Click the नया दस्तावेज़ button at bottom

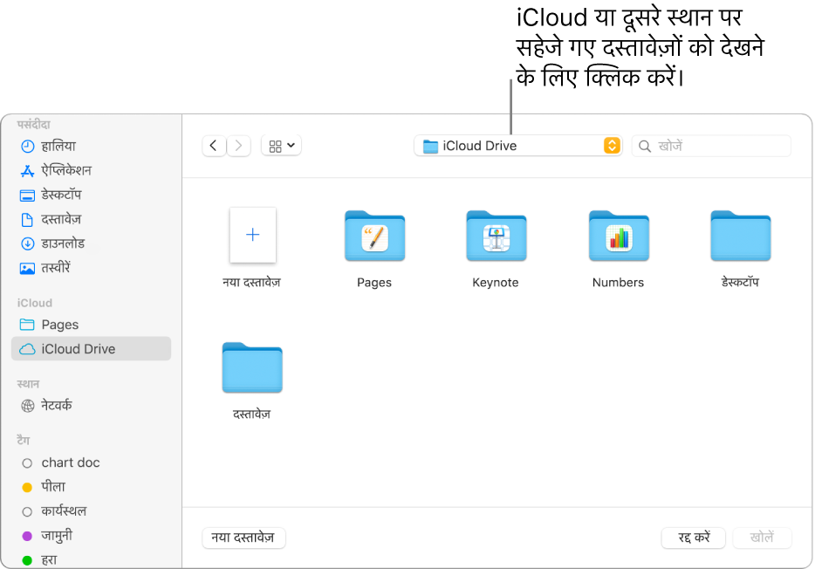[x=243, y=538]
